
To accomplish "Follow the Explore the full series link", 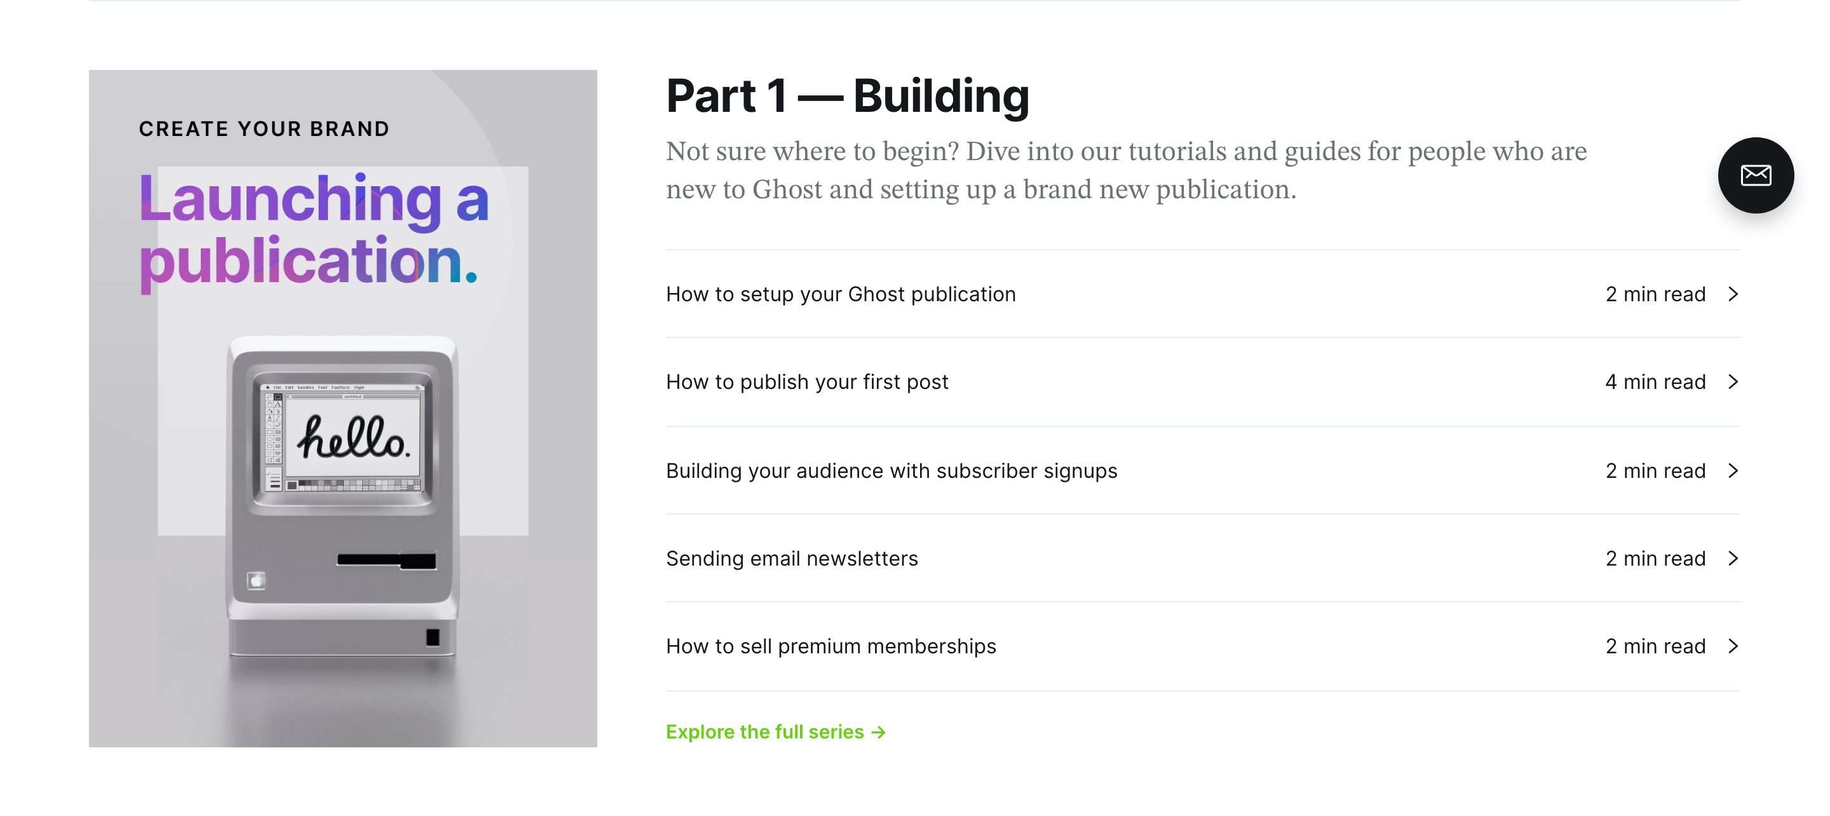I will [776, 732].
